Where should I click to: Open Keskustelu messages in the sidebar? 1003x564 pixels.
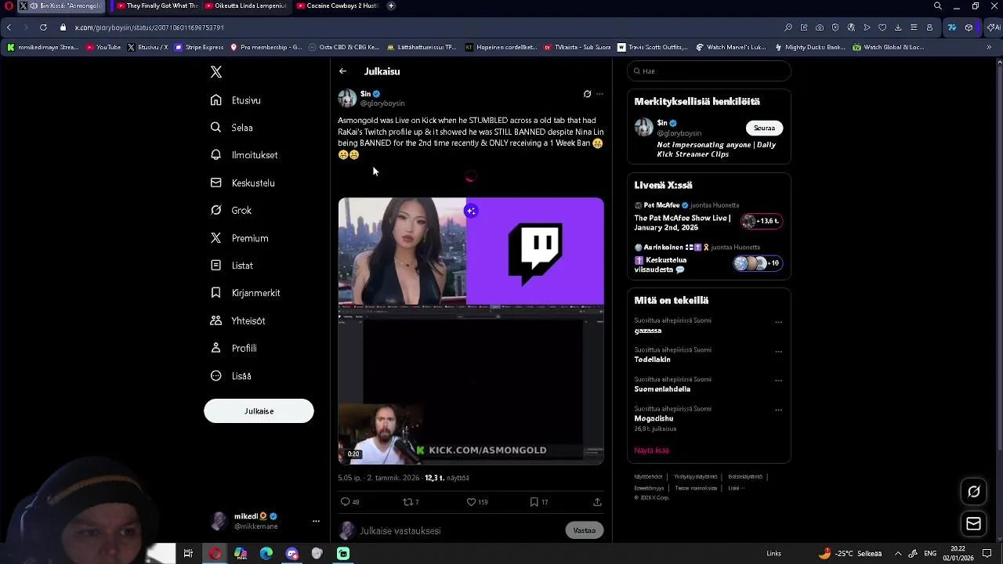tap(243, 183)
